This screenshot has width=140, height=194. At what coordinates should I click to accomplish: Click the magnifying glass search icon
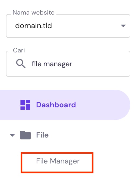pyautogui.click(x=21, y=63)
